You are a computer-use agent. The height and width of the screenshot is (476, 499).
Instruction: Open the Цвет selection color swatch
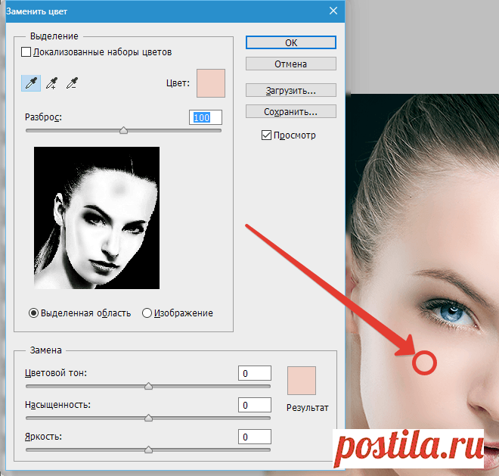click(211, 82)
